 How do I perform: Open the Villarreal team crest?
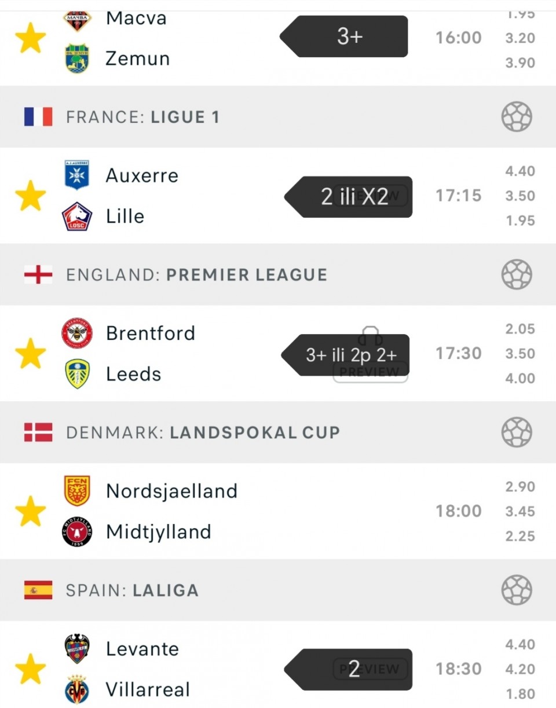pos(77,689)
